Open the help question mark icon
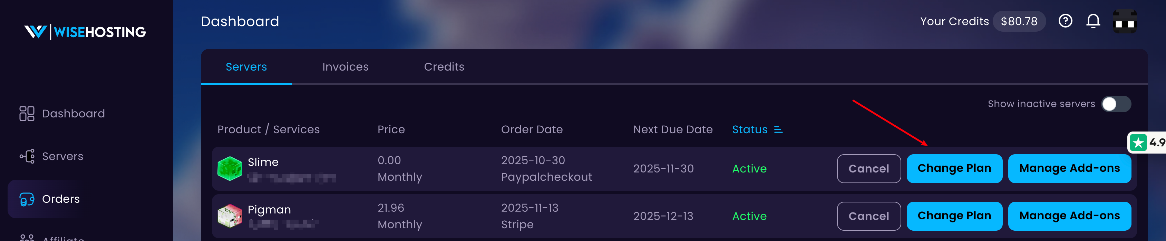Viewport: 1166px width, 241px height. coord(1065,21)
